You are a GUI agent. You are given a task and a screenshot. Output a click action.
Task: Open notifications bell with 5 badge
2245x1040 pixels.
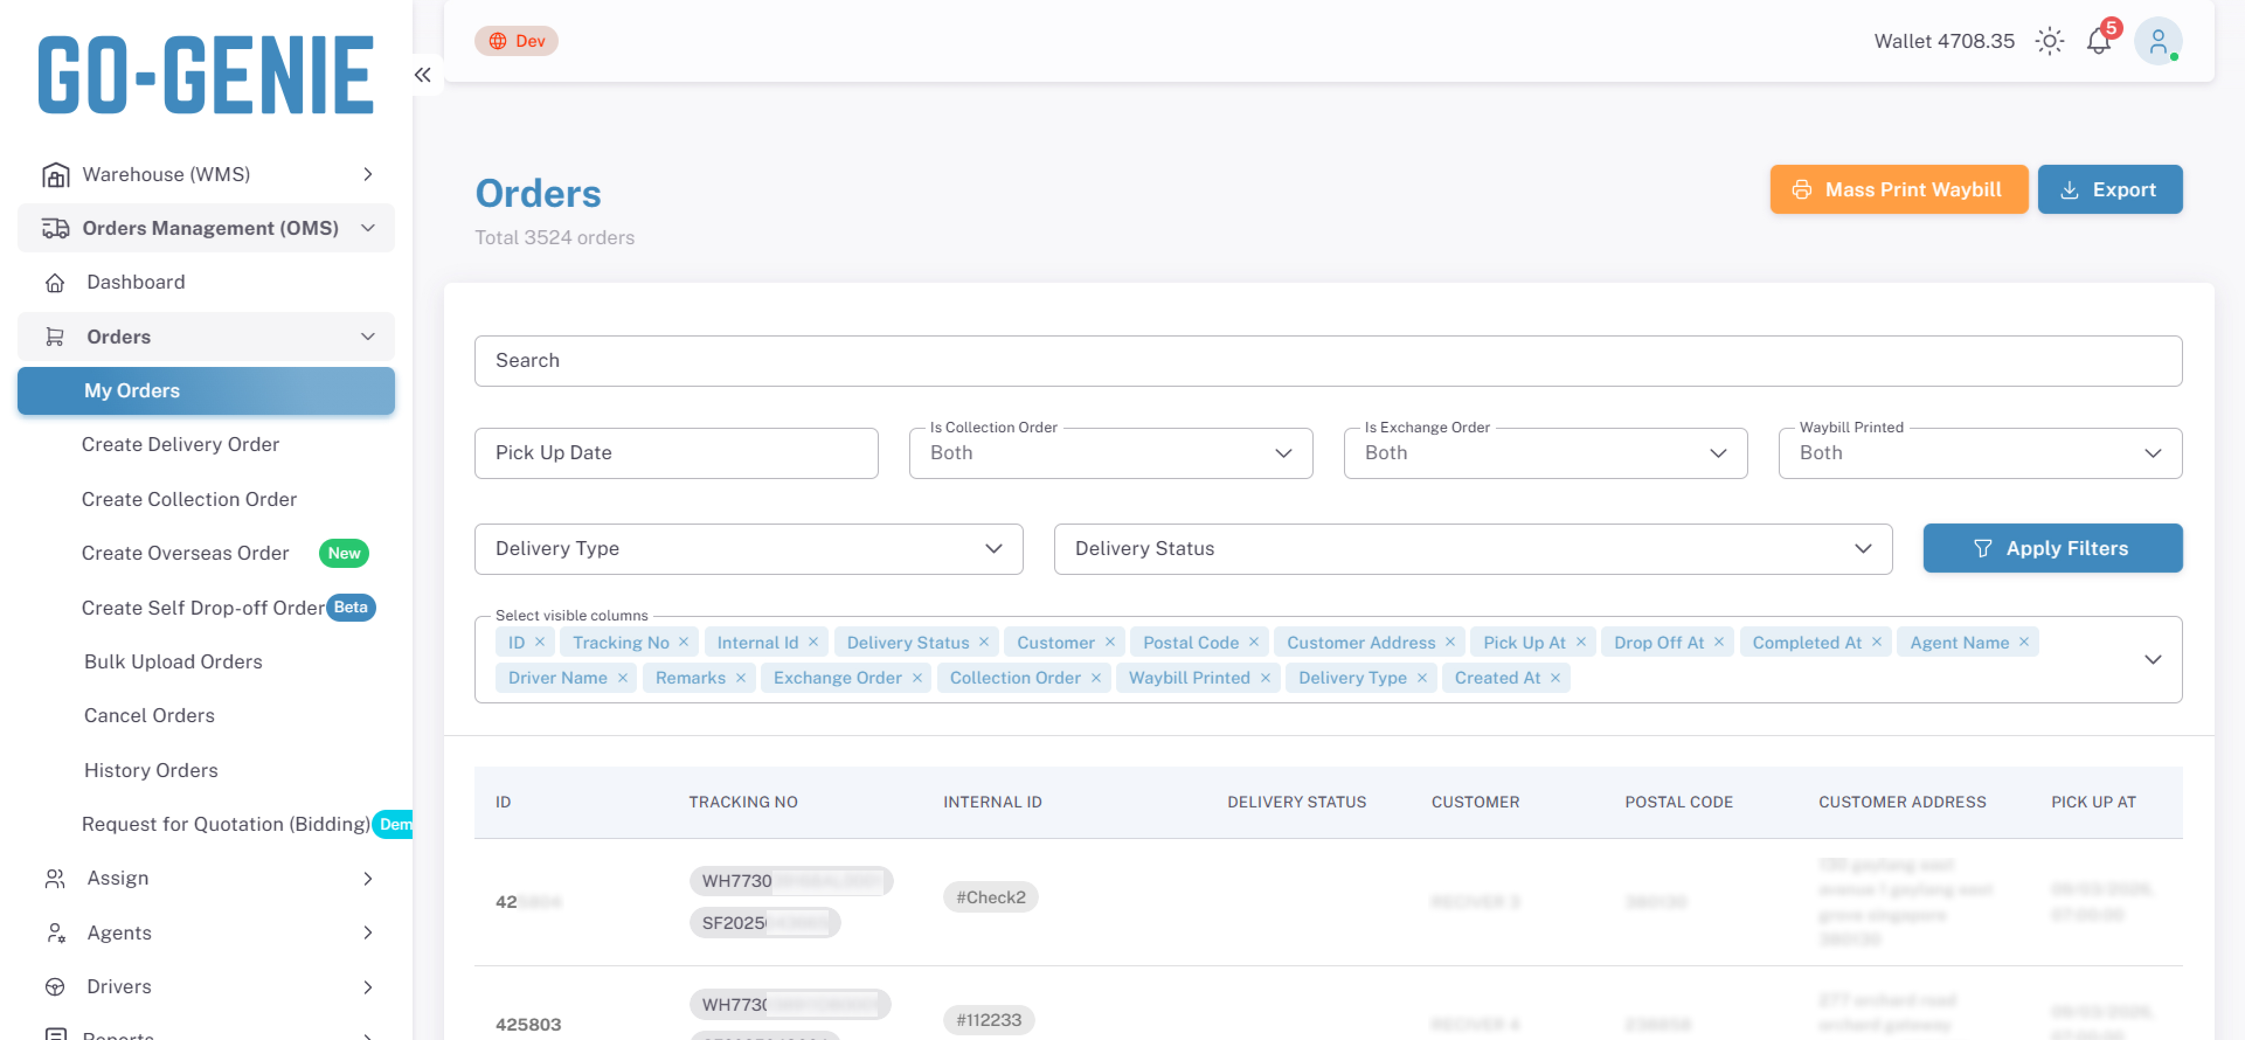2100,41
